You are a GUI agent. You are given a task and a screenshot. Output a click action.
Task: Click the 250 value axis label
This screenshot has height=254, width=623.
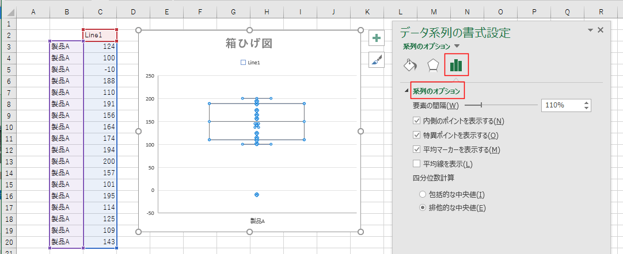tap(149, 75)
